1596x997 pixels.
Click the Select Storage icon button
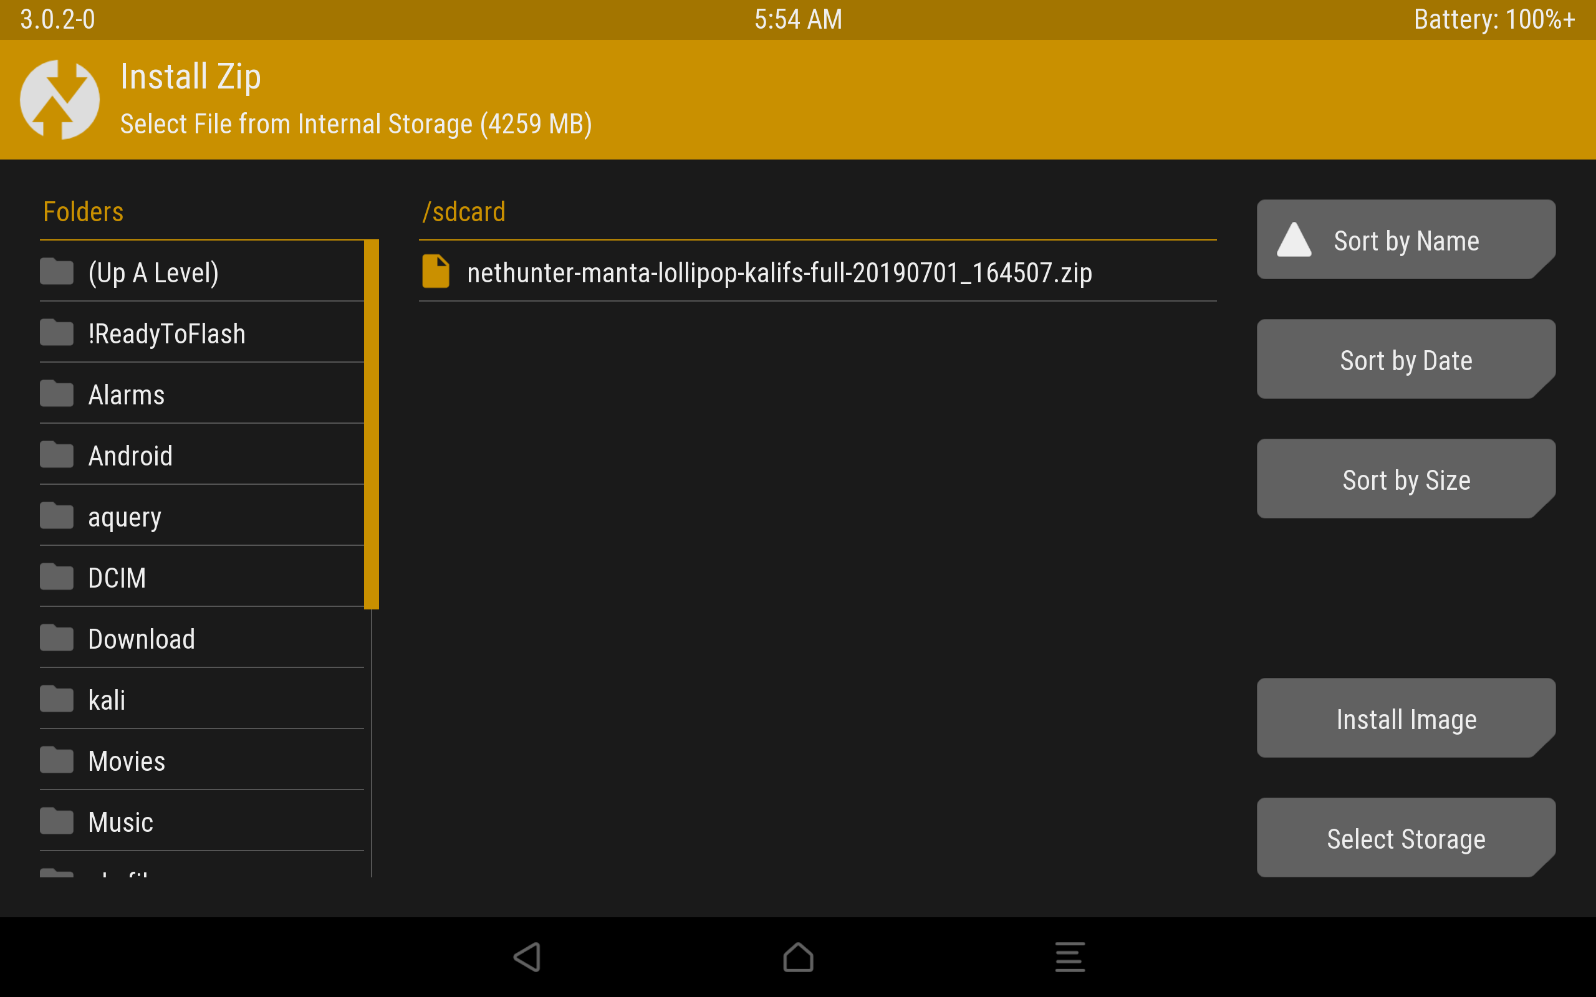point(1406,839)
